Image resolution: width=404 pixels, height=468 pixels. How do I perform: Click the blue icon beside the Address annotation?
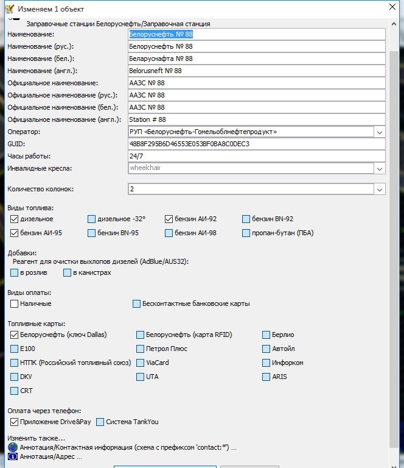pos(13,456)
